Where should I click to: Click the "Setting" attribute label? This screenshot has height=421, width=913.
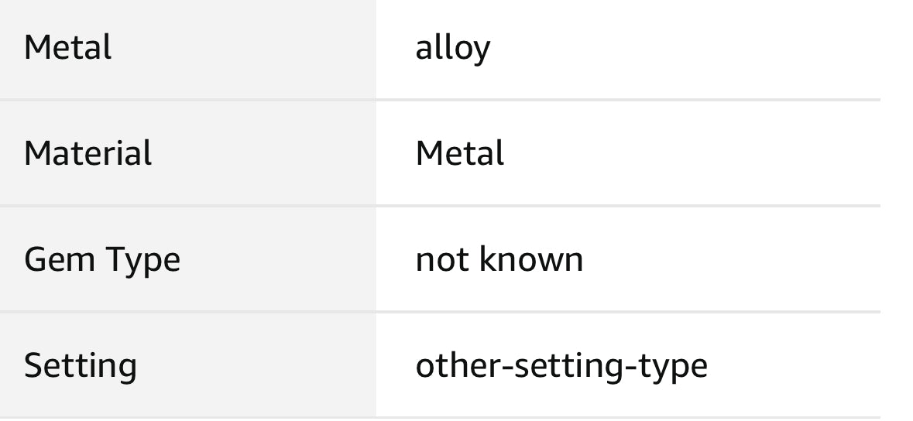[81, 366]
